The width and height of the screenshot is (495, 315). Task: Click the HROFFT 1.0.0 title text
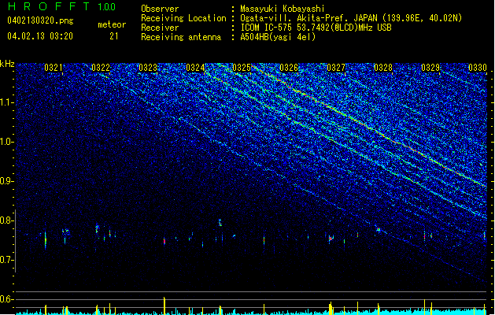click(61, 6)
